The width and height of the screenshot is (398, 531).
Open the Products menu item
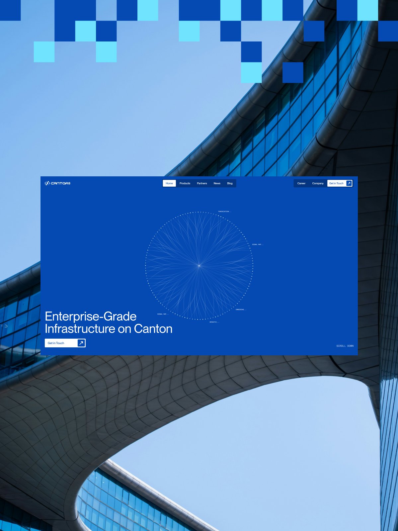tap(185, 183)
